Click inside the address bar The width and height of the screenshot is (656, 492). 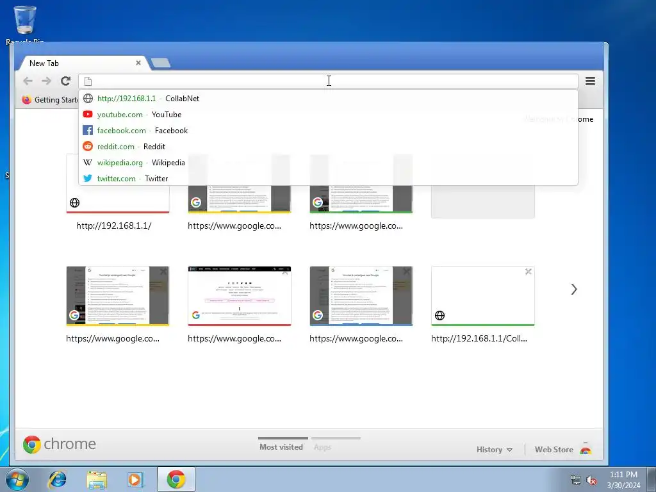[329, 81]
